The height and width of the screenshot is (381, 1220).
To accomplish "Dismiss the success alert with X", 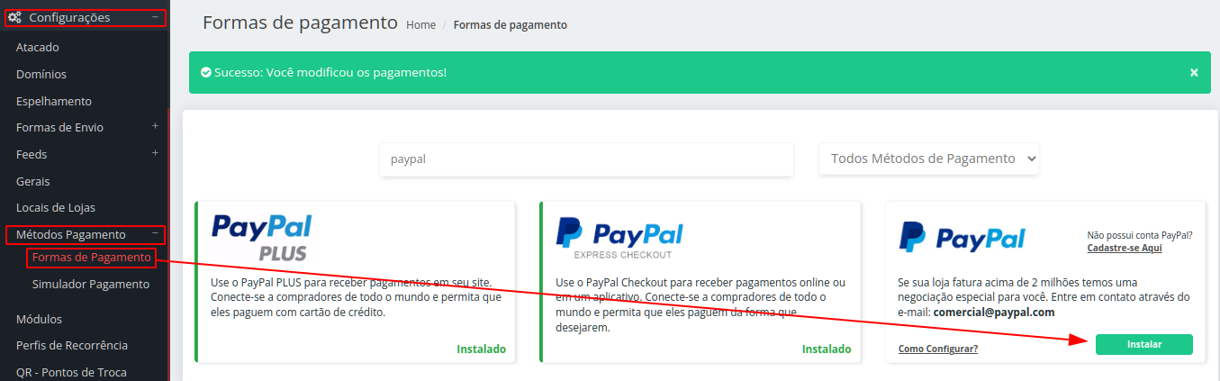I will [1194, 72].
